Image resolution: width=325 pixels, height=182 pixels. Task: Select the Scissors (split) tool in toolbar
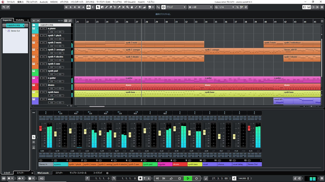(x=115, y=7)
